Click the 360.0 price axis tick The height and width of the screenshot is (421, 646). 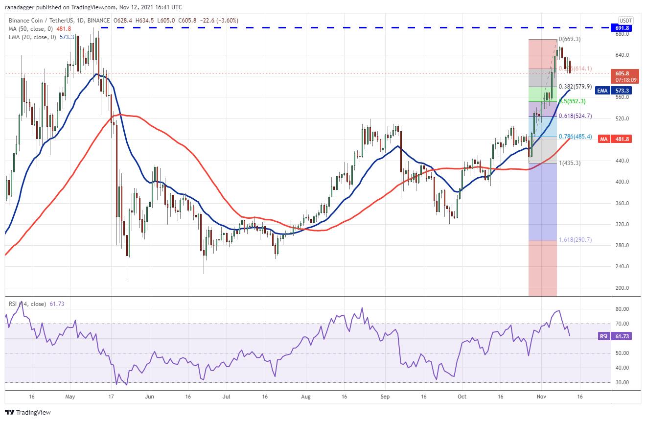[x=623, y=204]
